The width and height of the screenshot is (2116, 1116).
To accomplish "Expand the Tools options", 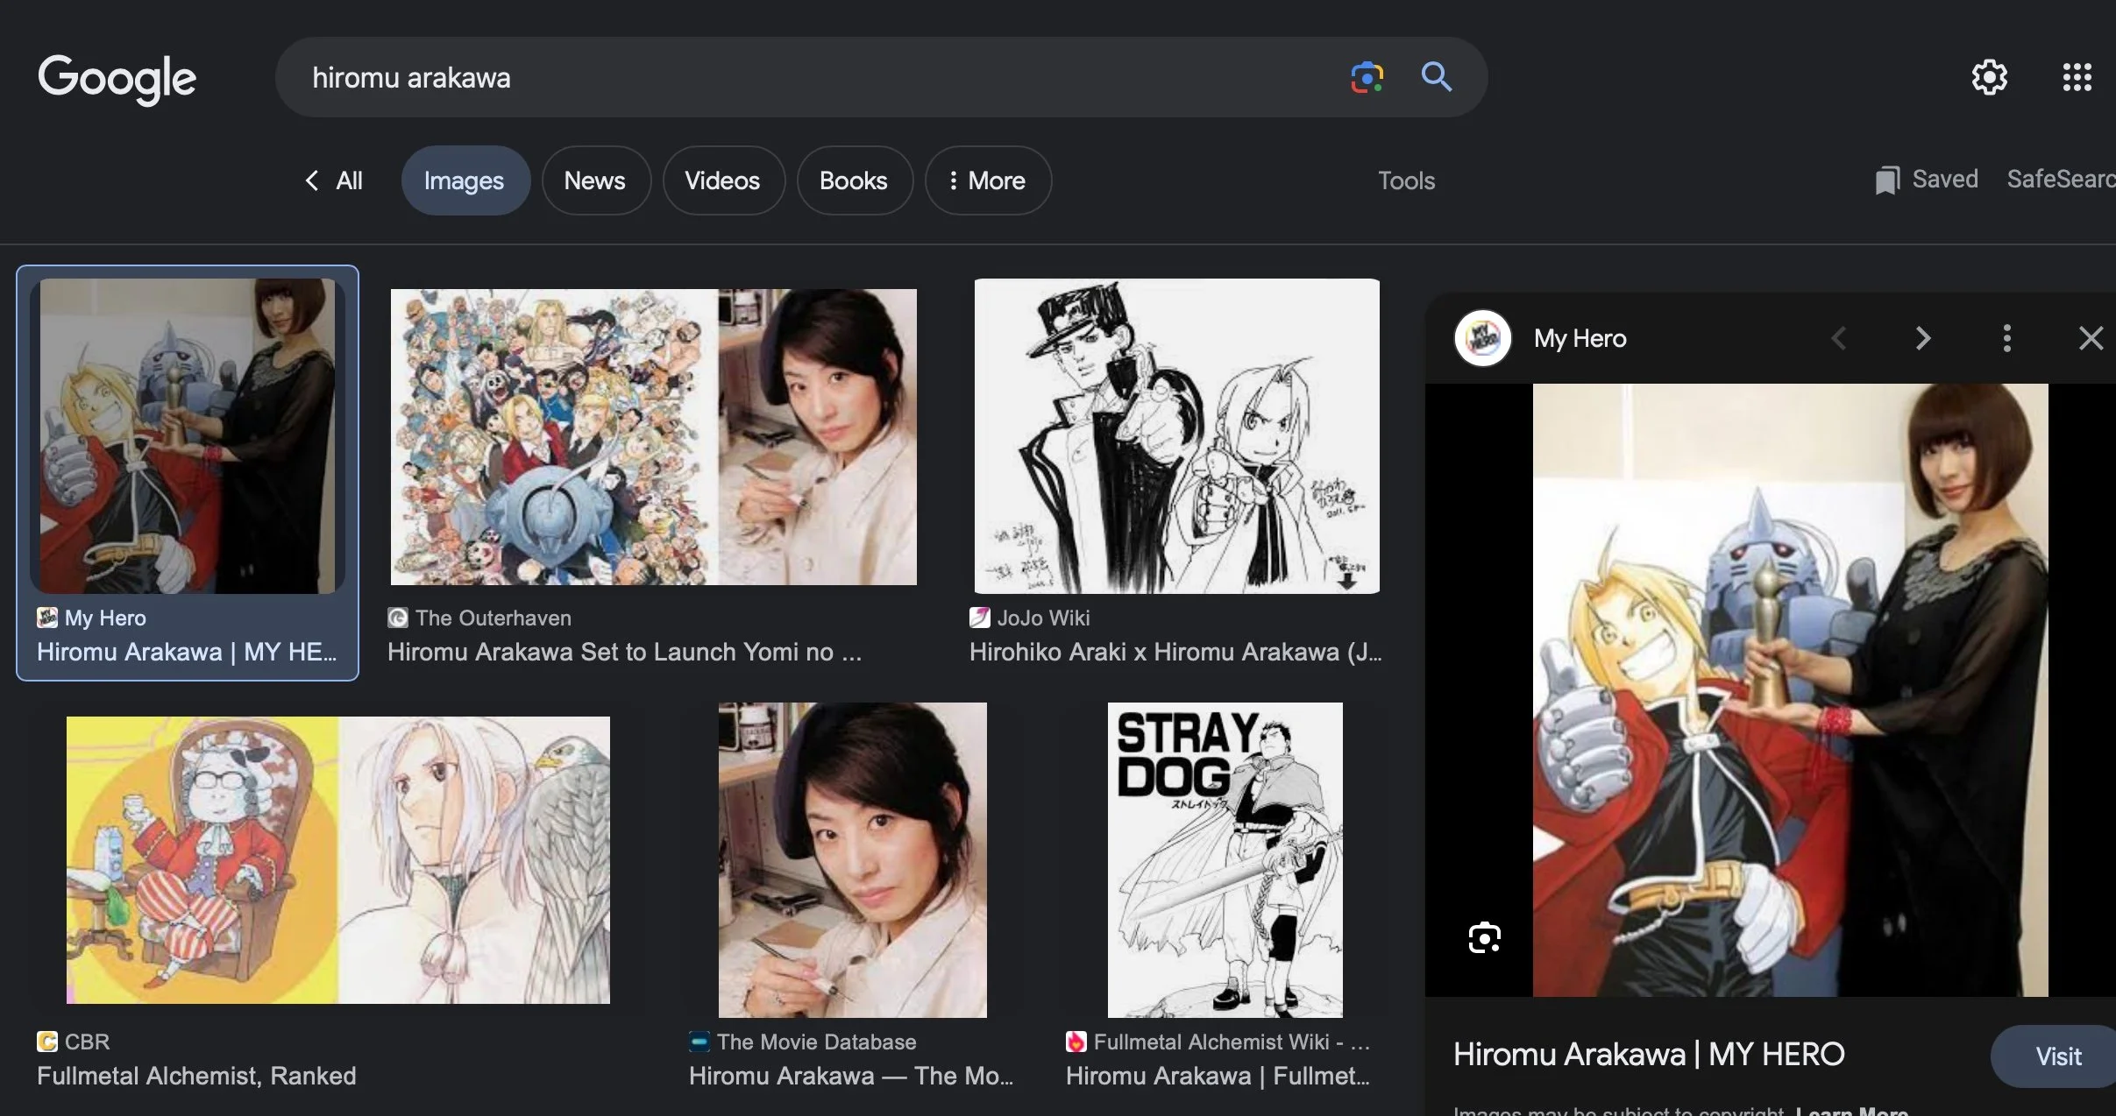I will coord(1406,180).
